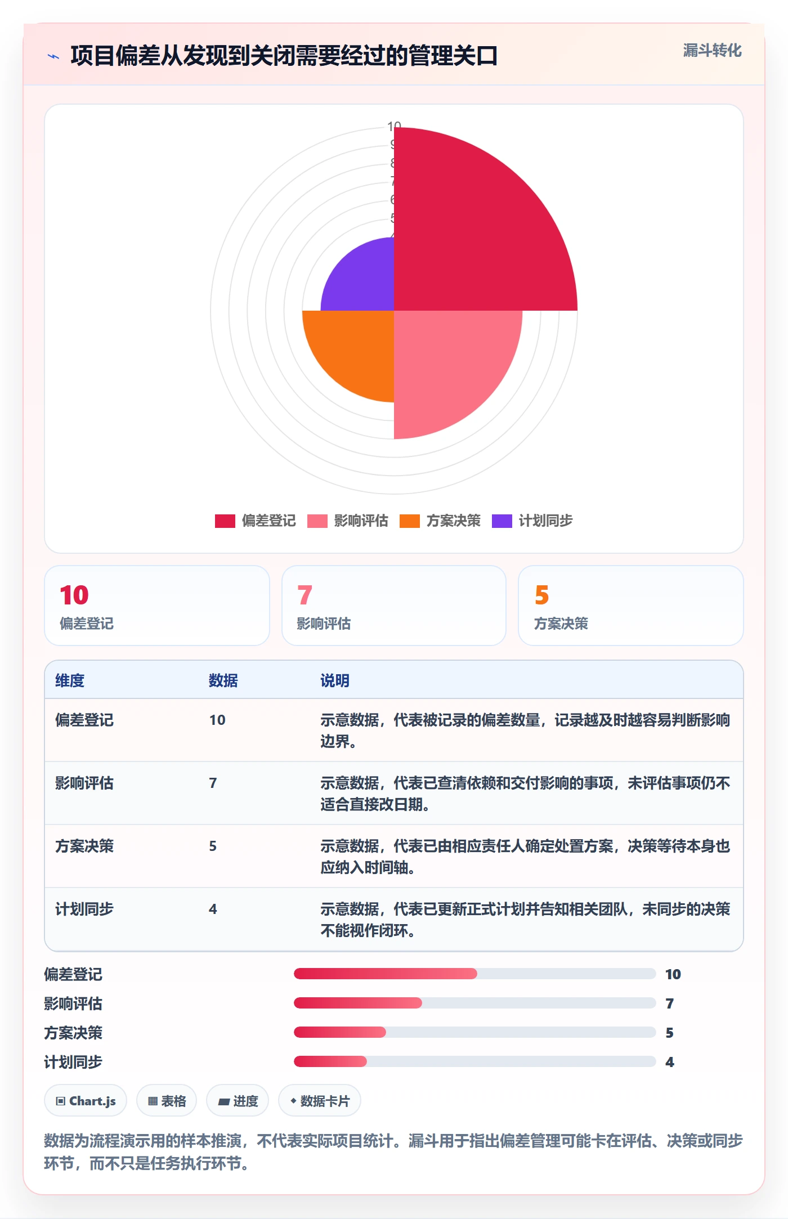Screen dimensions: 788x1219
Task: Click the value 4 in the table
Action: (213, 909)
